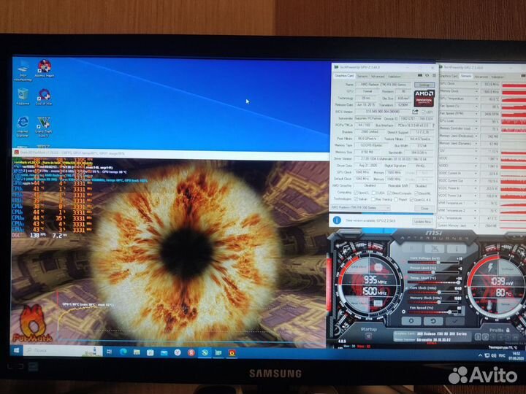Open File Explorer from the taskbar
The width and height of the screenshot is (526, 394).
pyautogui.click(x=137, y=352)
